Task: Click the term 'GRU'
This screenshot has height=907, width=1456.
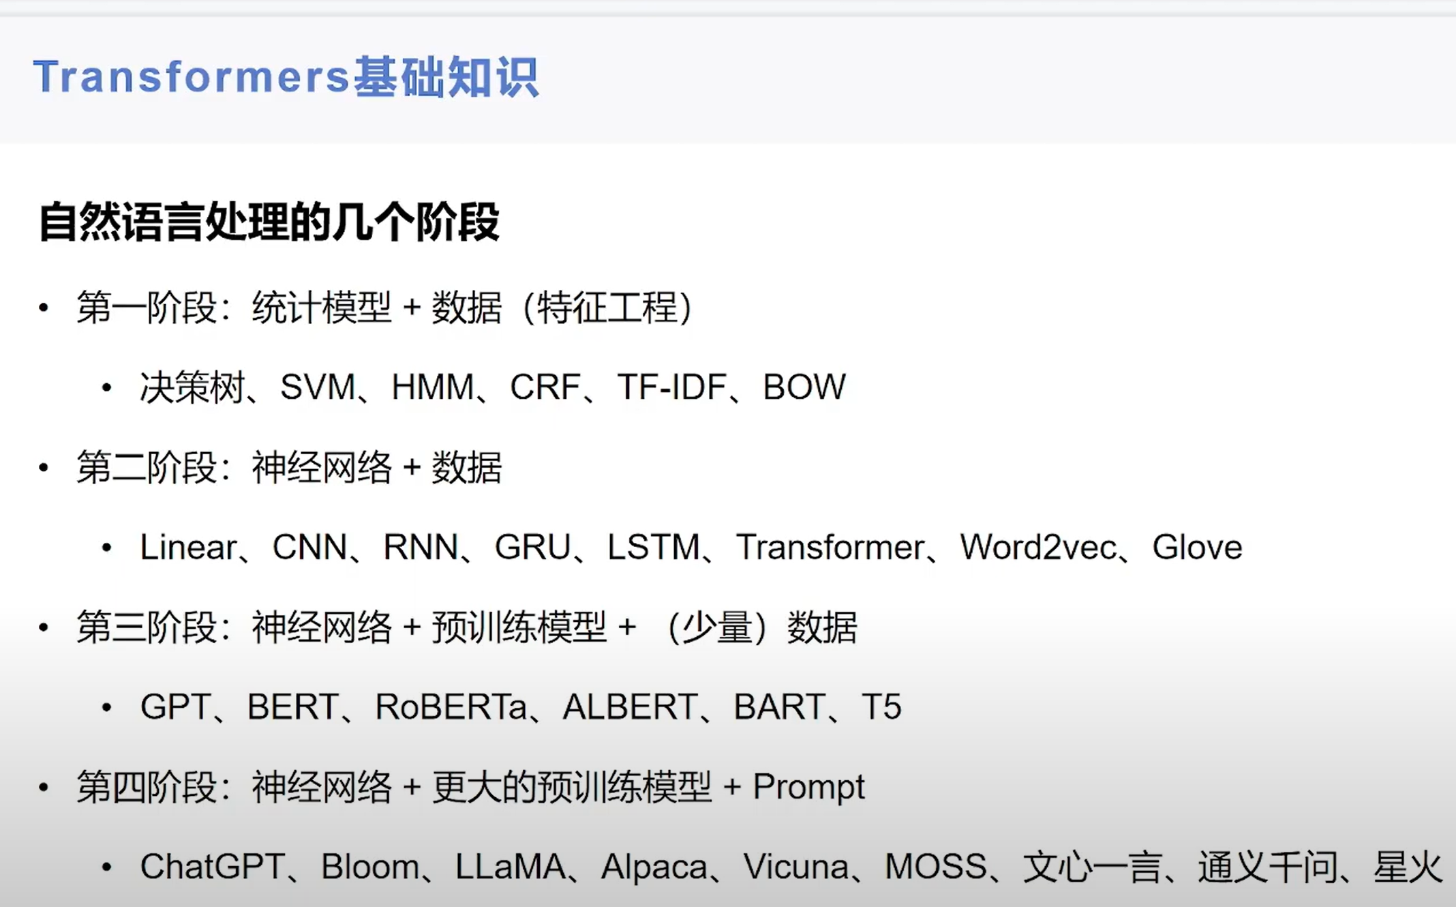Action: (533, 547)
